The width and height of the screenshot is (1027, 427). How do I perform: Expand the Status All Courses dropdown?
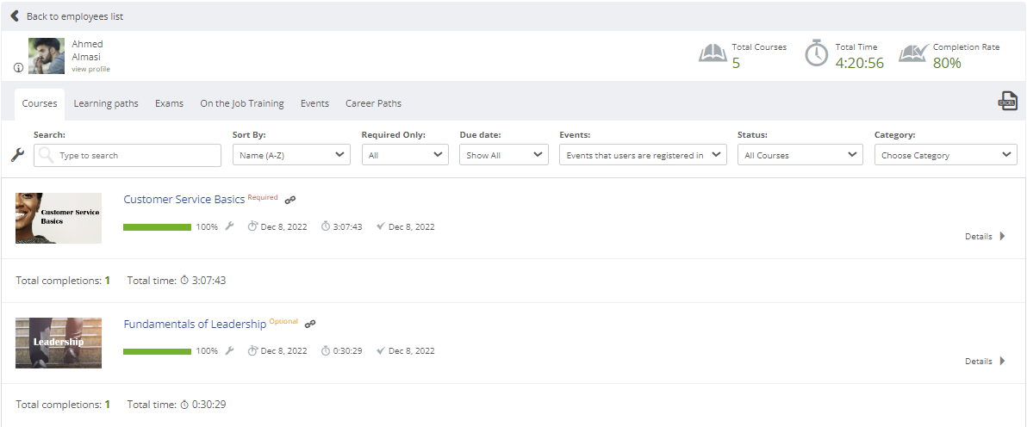click(800, 155)
